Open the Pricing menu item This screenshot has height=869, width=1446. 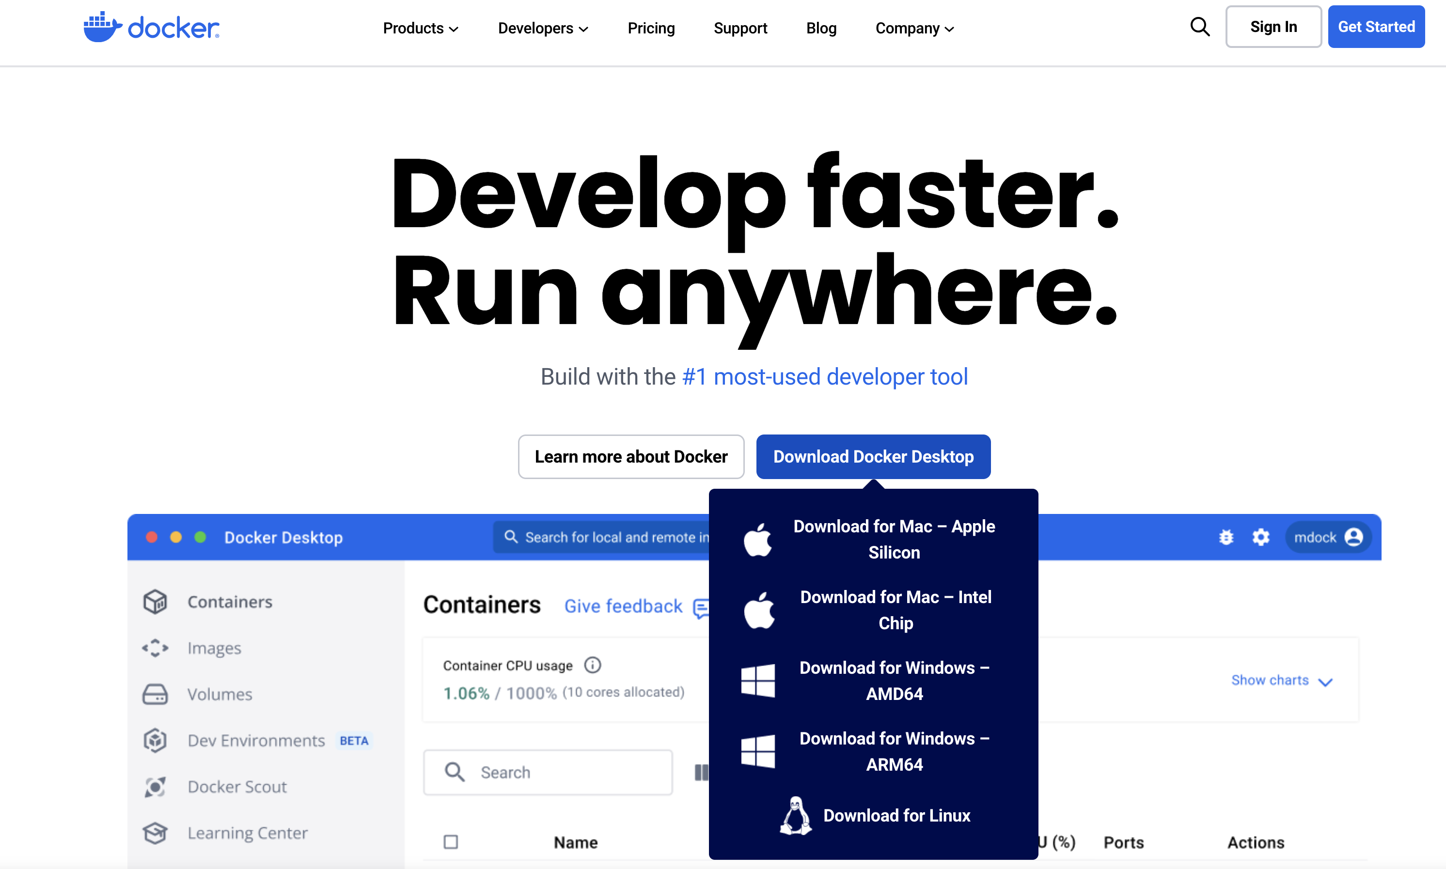click(651, 28)
